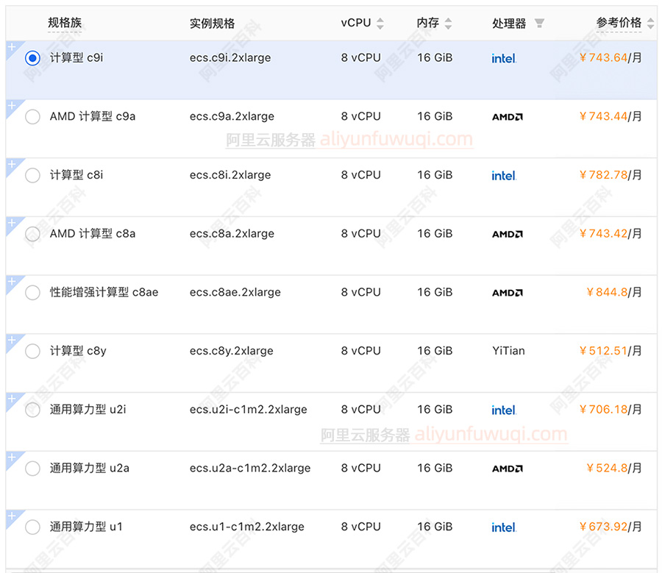Click the vCPU column sort arrows
662x573 pixels.
coord(380,24)
